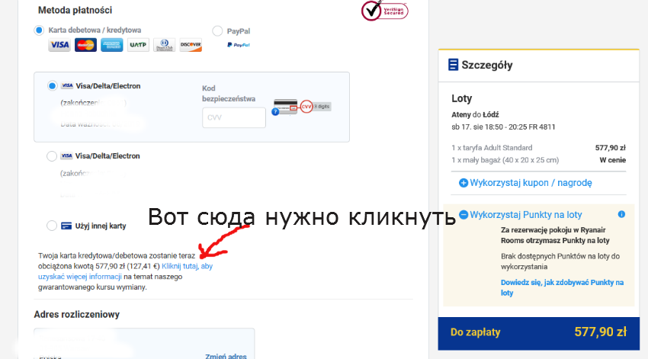Click the card icon beside Użyj innej karty
Screen dimensions: 648x359
point(66,226)
